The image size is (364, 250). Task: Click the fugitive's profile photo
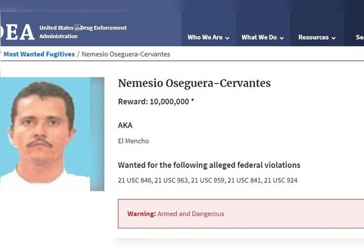click(x=45, y=134)
